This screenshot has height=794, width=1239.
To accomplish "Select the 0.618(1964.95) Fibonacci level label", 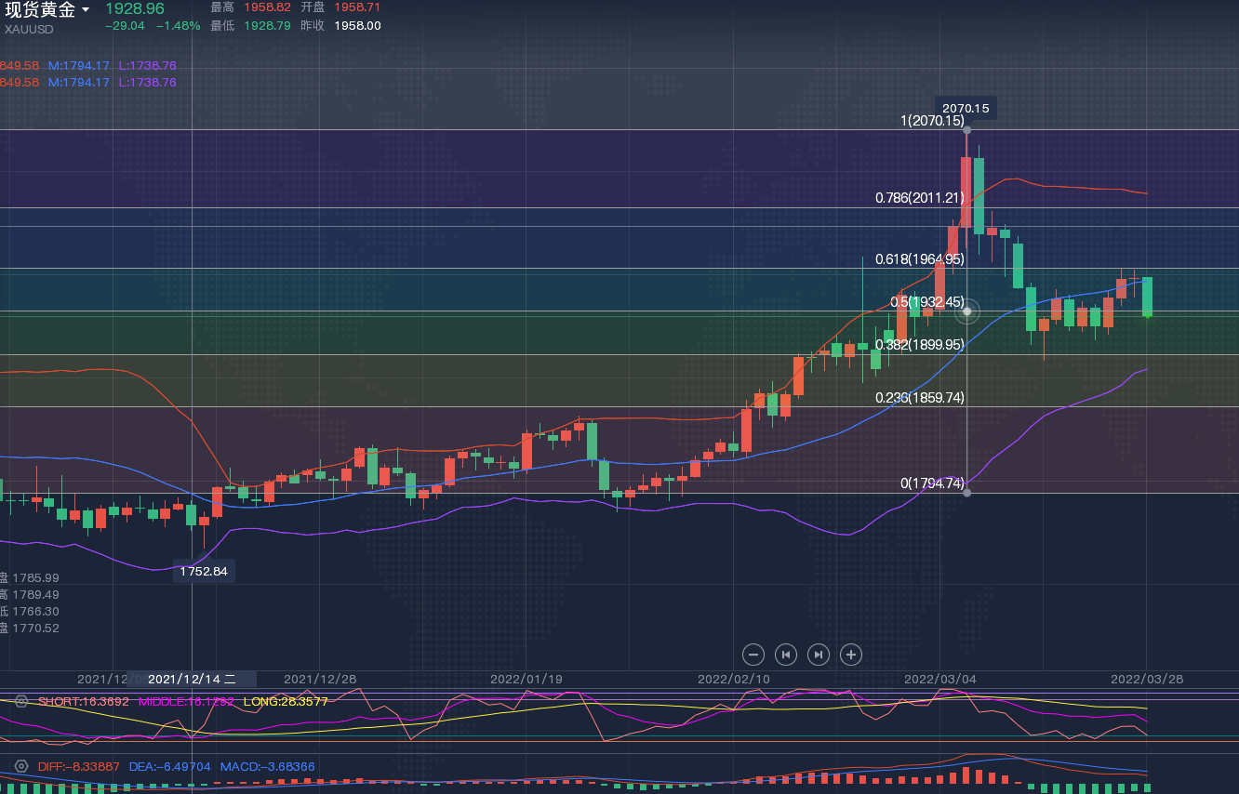I will (x=919, y=259).
